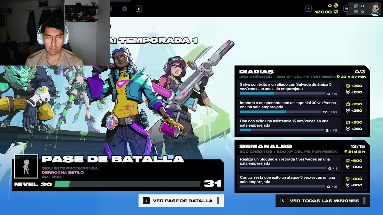Click the '23 h 57 min' daily timer

[353, 77]
